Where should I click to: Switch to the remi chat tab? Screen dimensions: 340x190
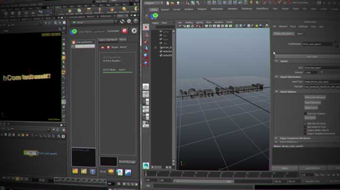123,40
